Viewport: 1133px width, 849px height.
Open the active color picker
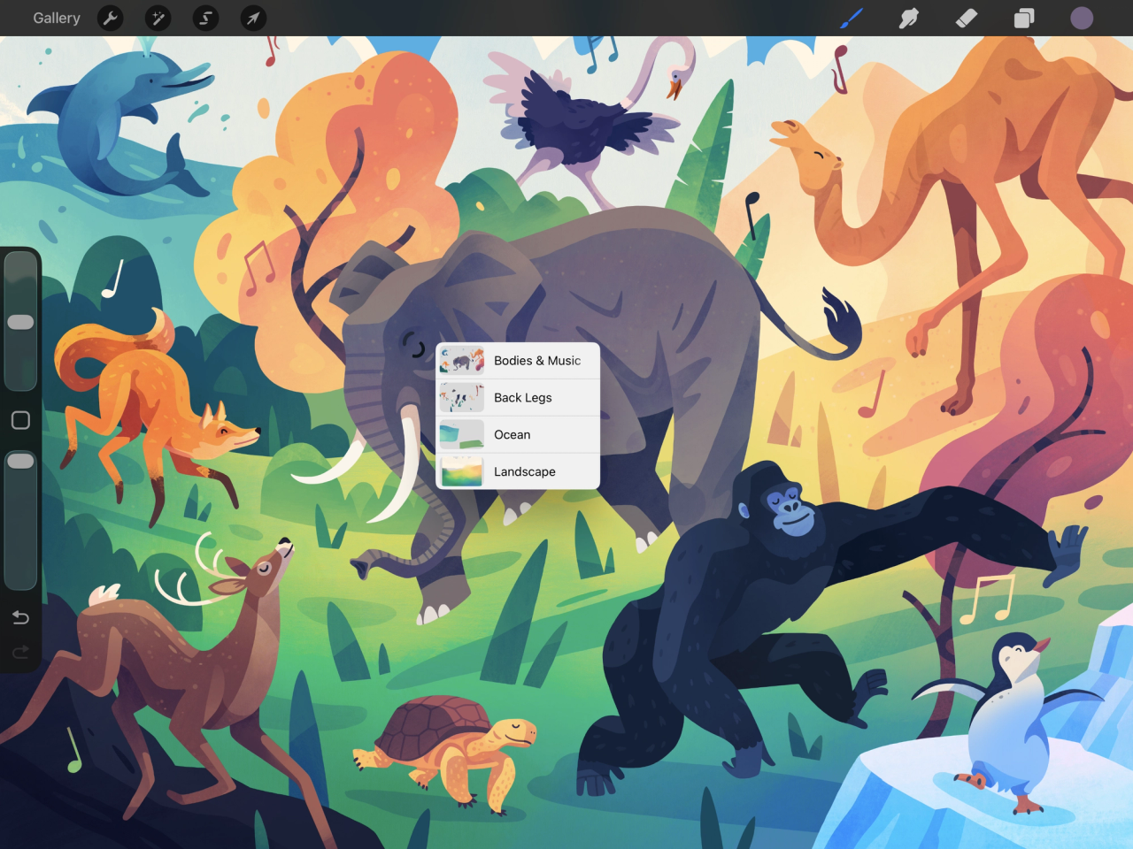(x=1082, y=18)
